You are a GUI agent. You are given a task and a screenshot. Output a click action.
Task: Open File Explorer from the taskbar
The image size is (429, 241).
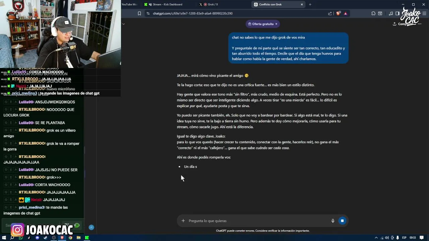[78, 238]
